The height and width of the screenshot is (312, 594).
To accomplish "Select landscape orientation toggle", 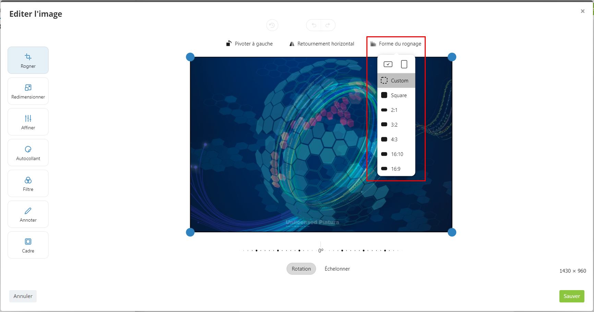I will (388, 64).
